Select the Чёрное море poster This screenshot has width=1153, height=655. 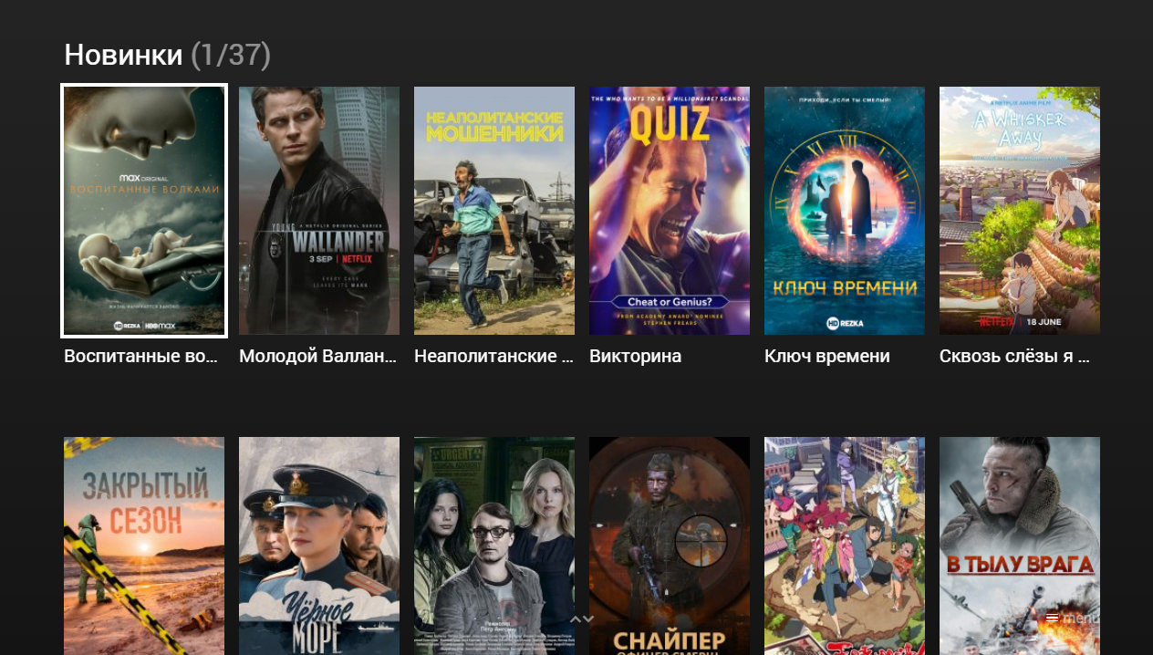tap(319, 546)
